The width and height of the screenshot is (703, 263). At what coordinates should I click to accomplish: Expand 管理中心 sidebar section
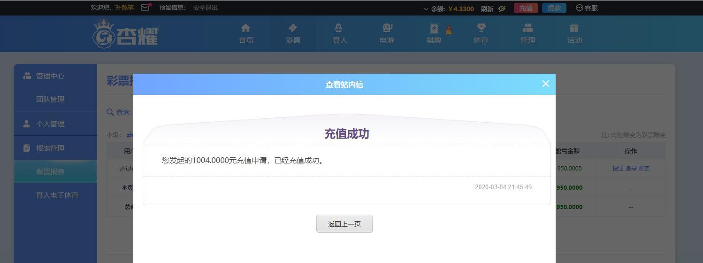coord(50,76)
